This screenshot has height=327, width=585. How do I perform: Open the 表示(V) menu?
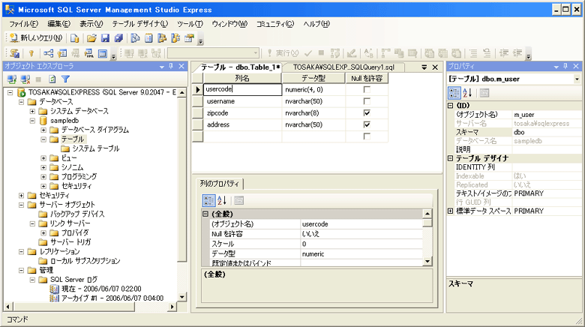pyautogui.click(x=91, y=24)
